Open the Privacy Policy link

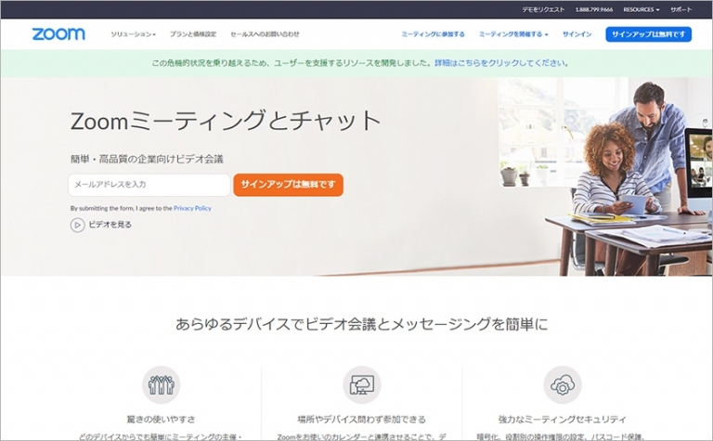tap(192, 208)
